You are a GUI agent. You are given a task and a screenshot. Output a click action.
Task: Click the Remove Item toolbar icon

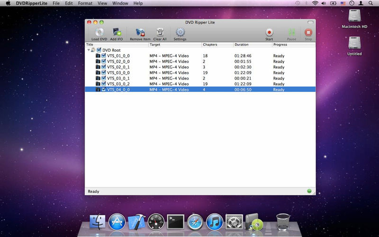tap(140, 32)
